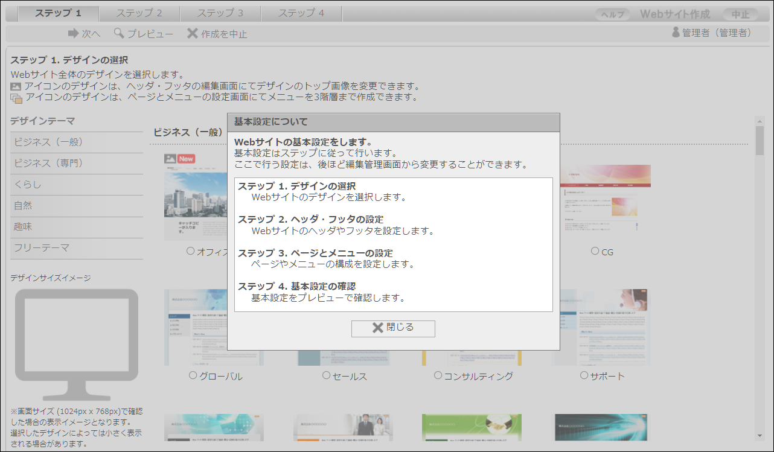Image resolution: width=774 pixels, height=452 pixels.
Task: Click the 次へ arrow icon
Action: pos(74,33)
